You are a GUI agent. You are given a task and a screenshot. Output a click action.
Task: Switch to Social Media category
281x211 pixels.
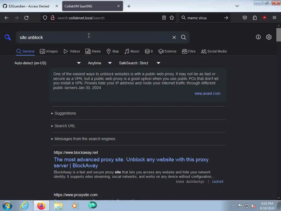pyautogui.click(x=214, y=51)
